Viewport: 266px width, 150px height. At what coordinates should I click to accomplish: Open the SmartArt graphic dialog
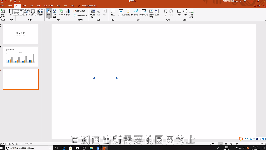tap(61, 13)
